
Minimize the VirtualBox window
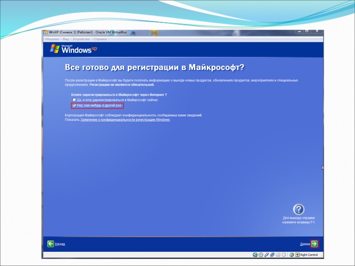299,31
